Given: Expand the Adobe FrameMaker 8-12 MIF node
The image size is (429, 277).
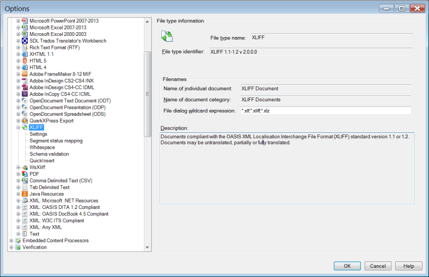Looking at the screenshot, I should click(x=18, y=74).
